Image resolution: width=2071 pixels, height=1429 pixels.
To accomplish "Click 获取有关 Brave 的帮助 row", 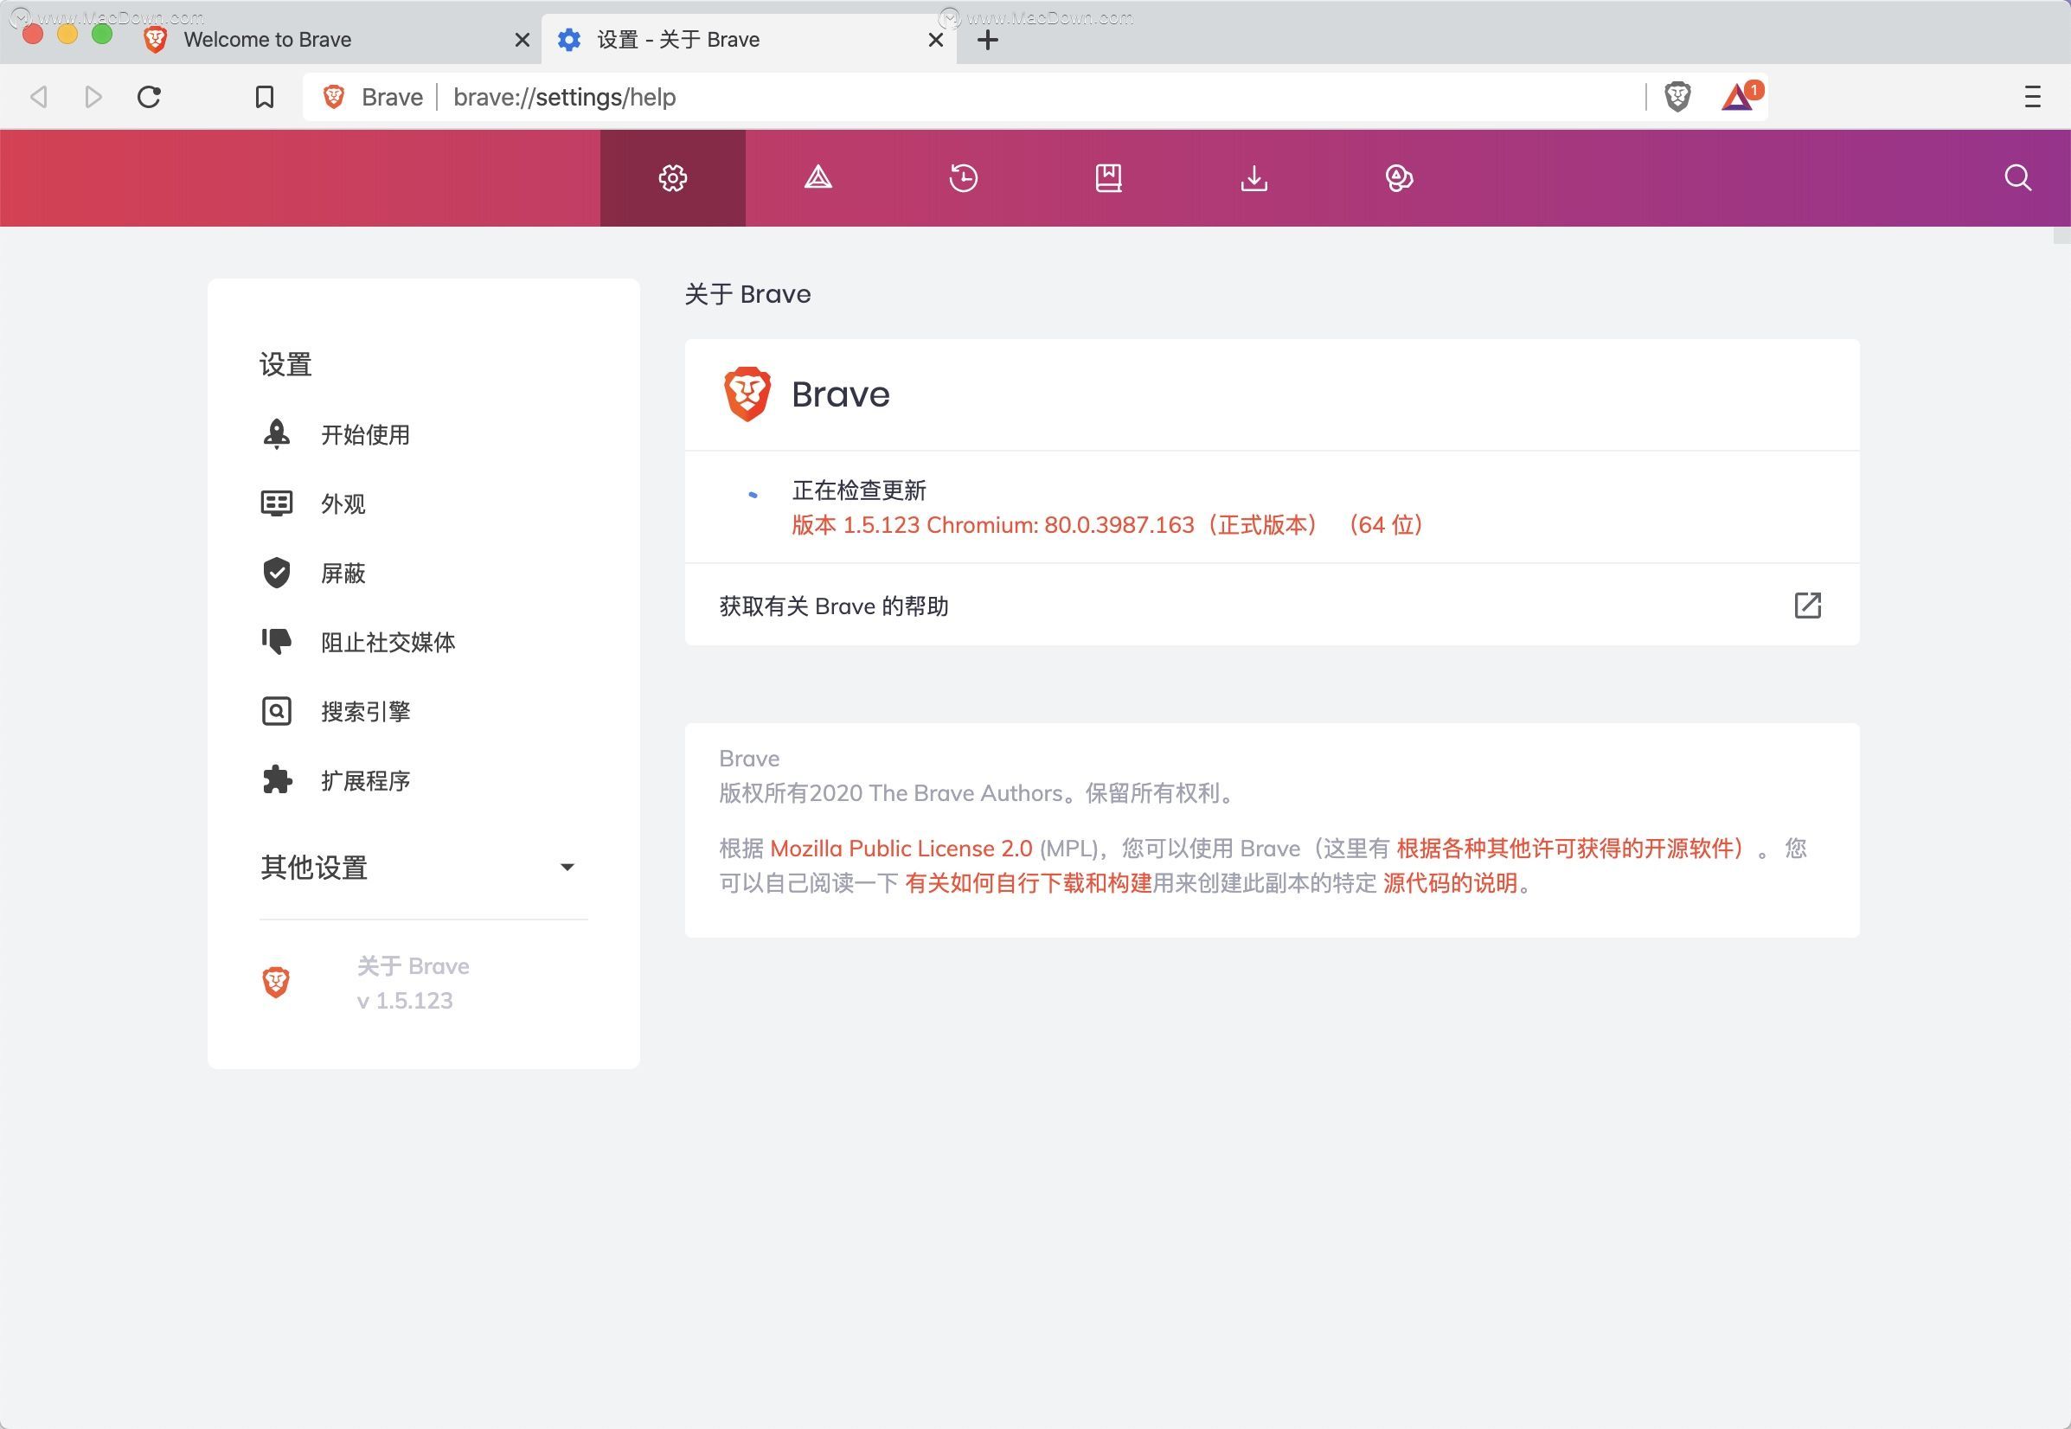I will tap(1272, 606).
